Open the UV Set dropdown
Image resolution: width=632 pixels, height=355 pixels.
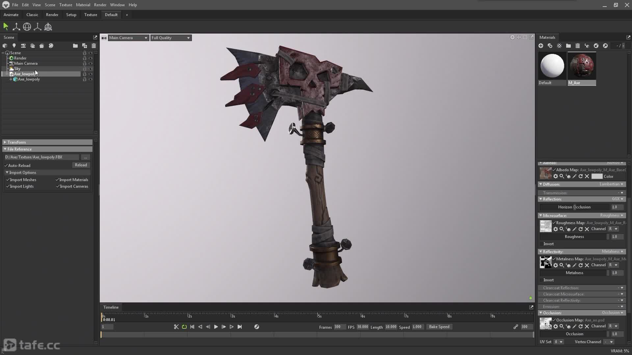click(558, 342)
